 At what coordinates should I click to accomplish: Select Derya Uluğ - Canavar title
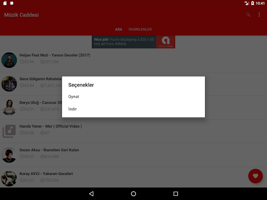pos(41,103)
